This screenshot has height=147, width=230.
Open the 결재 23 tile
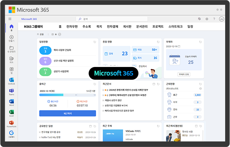117,54
